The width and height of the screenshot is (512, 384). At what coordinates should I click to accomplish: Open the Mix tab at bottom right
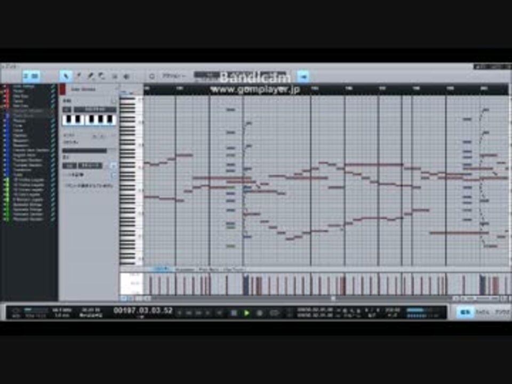[483, 312]
